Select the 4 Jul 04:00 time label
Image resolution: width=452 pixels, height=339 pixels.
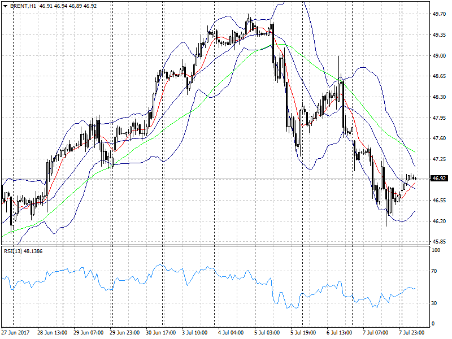coord(231,332)
